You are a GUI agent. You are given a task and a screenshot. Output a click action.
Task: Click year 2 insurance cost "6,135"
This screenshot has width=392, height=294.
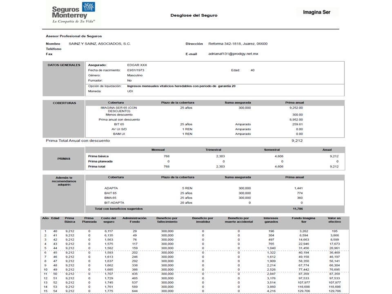(x=109, y=236)
